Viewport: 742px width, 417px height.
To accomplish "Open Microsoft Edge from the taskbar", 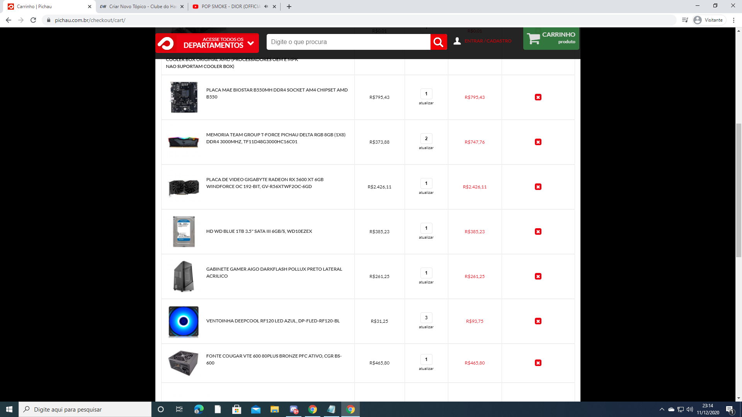I will point(199,409).
